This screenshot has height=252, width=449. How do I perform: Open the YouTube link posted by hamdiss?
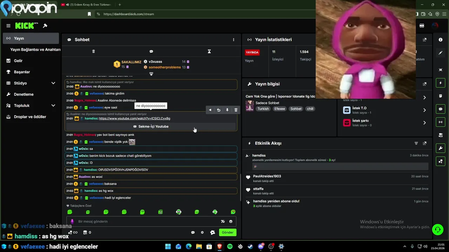[135, 118]
